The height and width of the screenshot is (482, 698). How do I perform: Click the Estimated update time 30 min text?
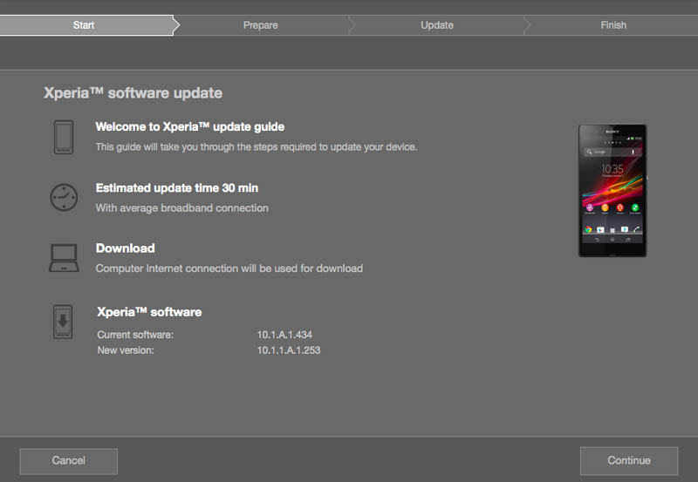coord(176,188)
